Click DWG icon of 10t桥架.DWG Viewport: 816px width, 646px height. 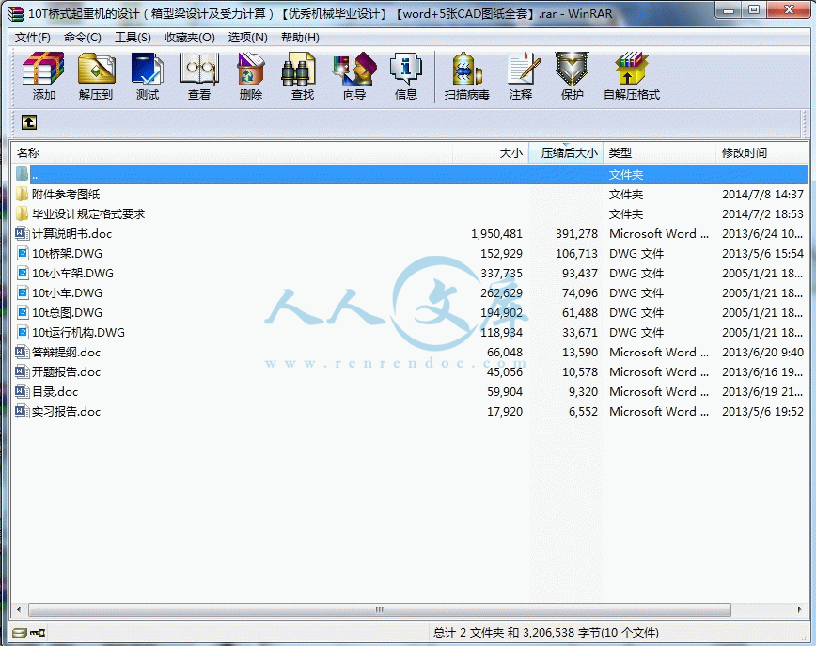pos(23,254)
